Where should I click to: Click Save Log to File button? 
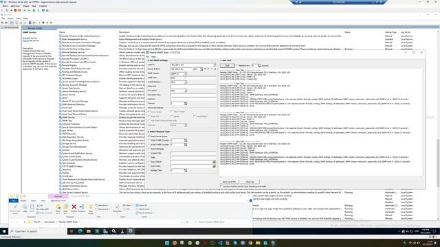click(229, 182)
